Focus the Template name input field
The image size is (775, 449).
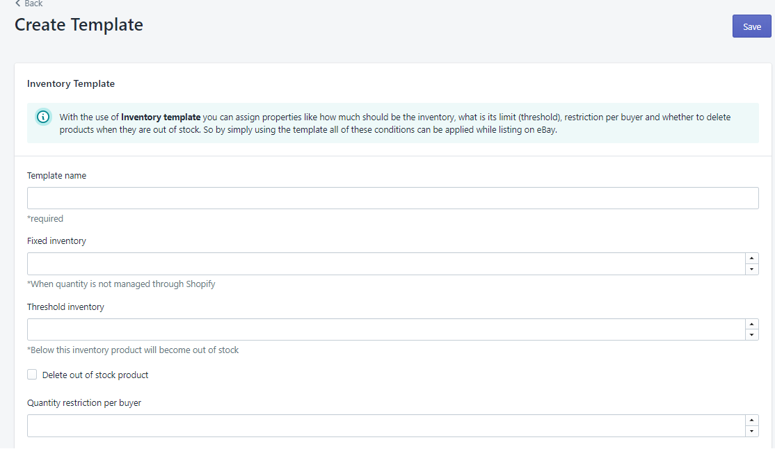392,198
